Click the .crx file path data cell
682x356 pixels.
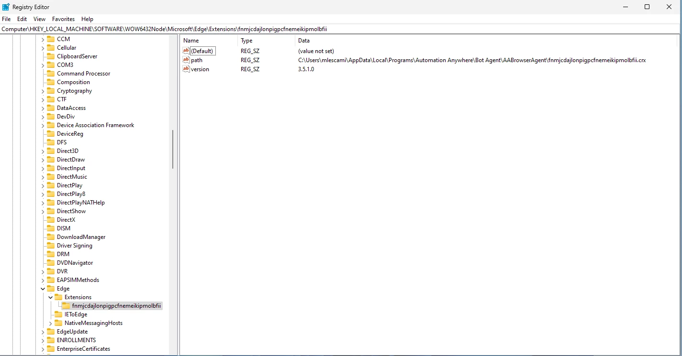[472, 60]
